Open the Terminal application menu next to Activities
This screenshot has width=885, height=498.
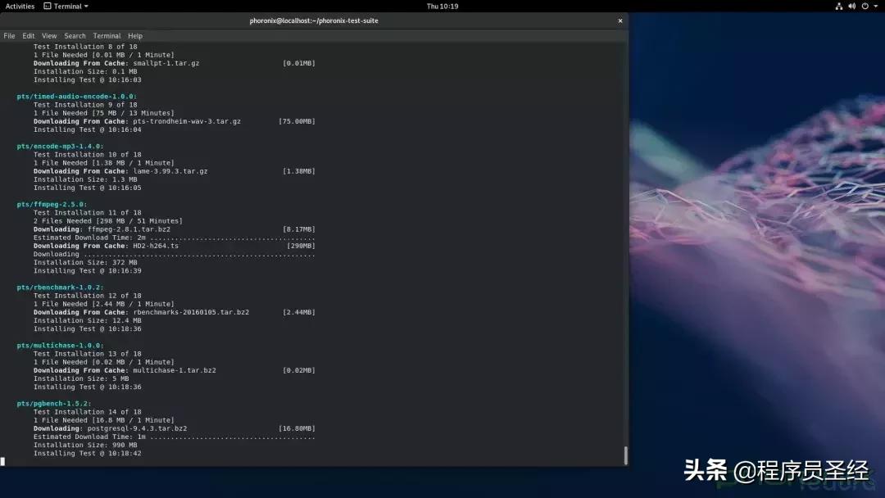[64, 6]
